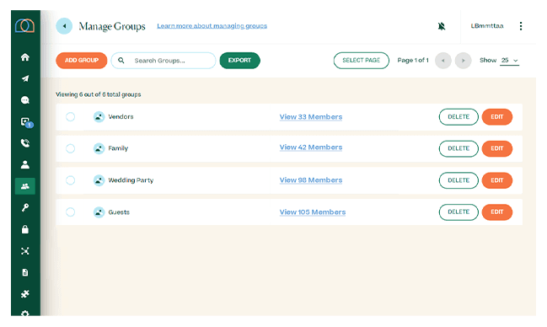Edit the Vendors group
The height and width of the screenshot is (327, 547).
point(497,117)
